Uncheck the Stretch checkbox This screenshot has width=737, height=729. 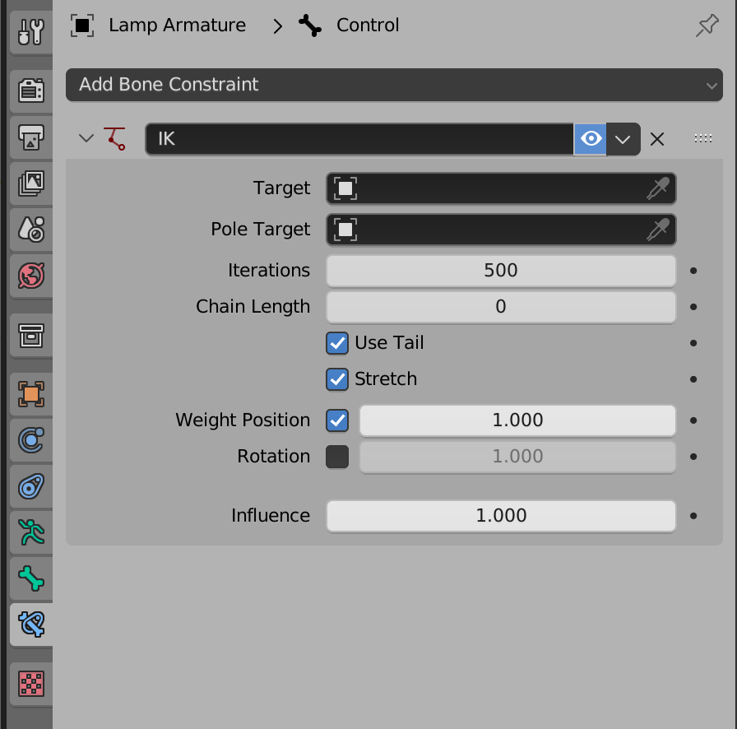tap(337, 379)
